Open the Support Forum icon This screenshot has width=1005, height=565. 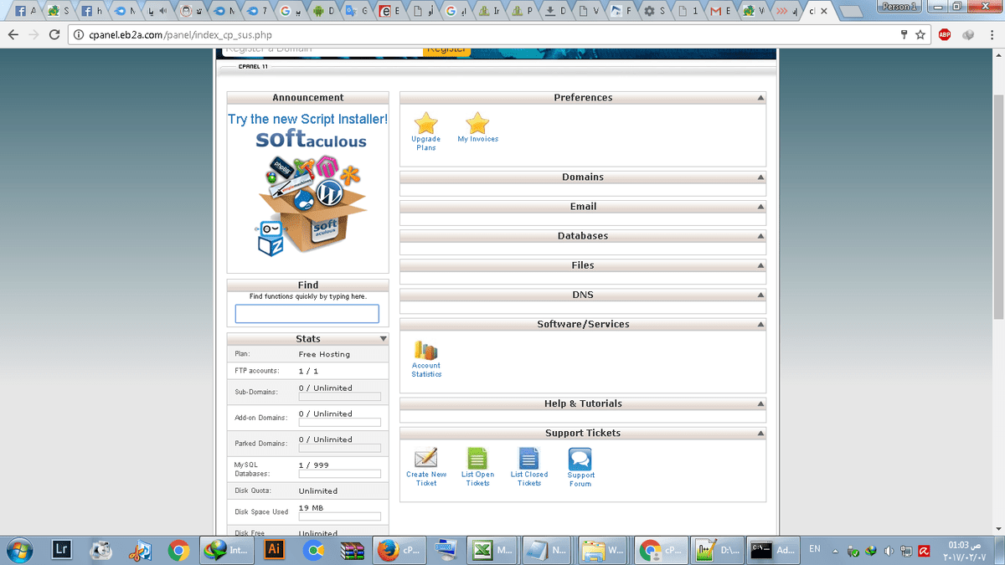(x=580, y=460)
